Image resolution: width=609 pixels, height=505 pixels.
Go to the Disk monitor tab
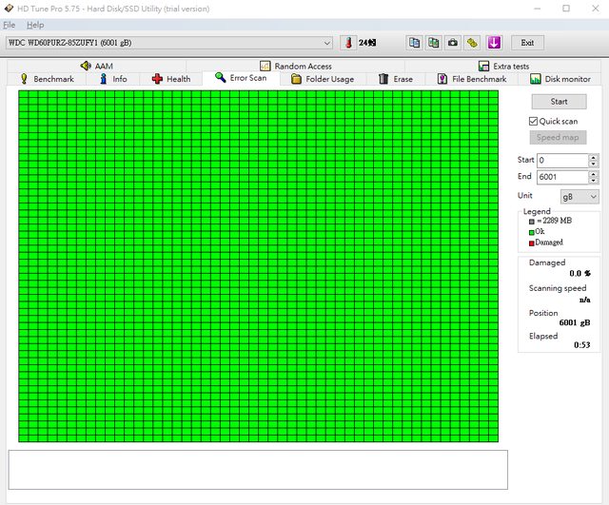coord(560,79)
